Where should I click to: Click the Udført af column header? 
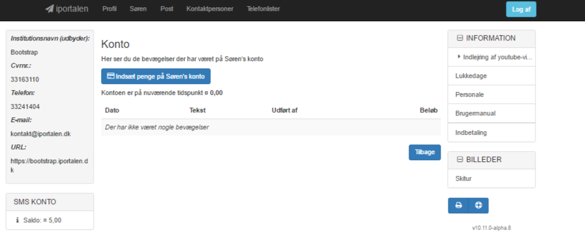(x=285, y=111)
